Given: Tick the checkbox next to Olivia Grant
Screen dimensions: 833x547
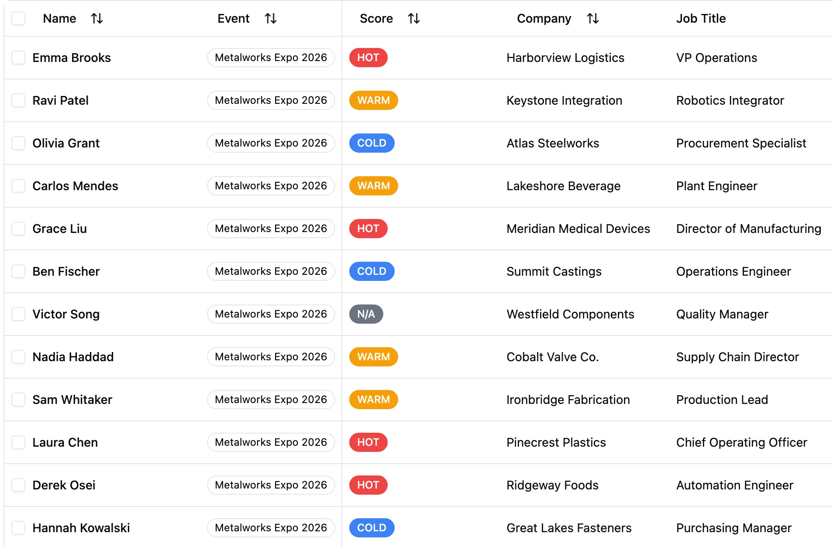Looking at the screenshot, I should 18,143.
